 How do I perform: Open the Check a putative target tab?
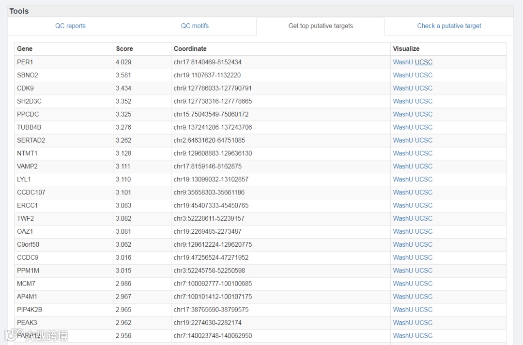449,26
